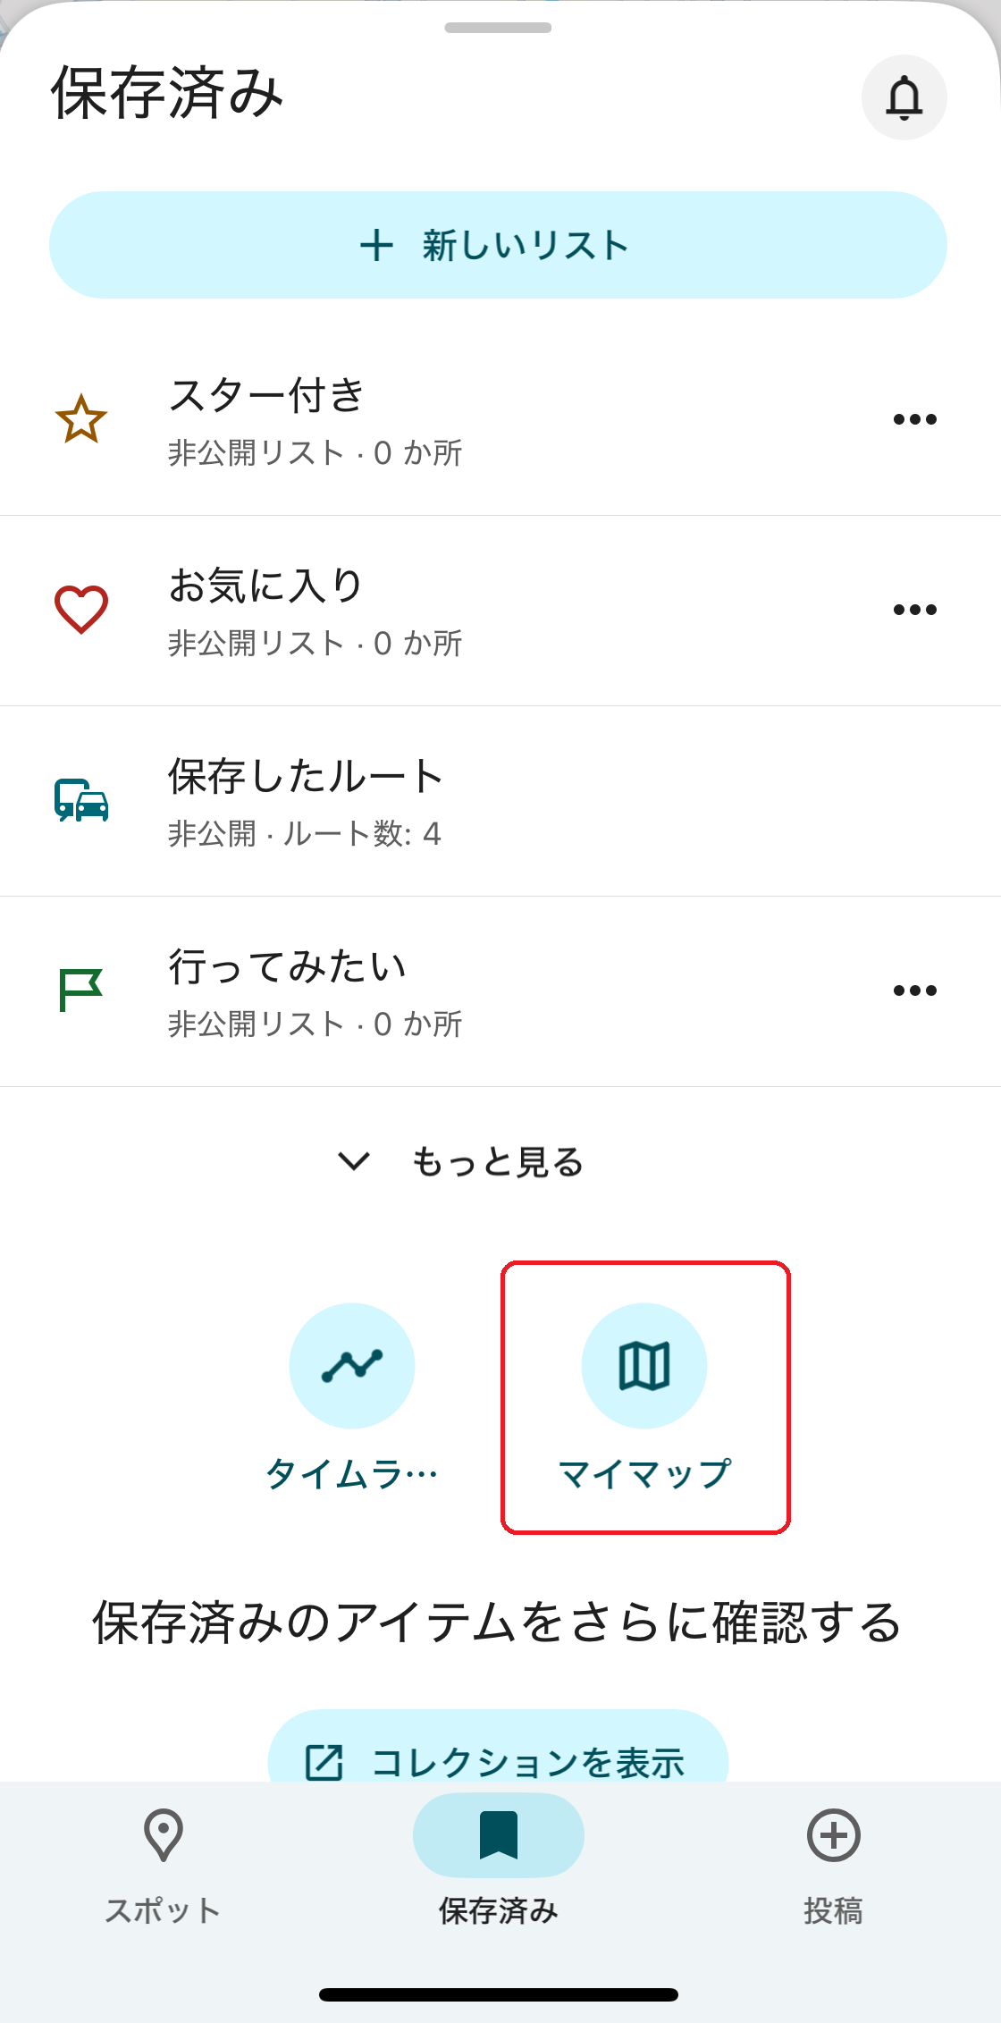
Task: Open more options for お気に入り list
Action: [x=914, y=610]
